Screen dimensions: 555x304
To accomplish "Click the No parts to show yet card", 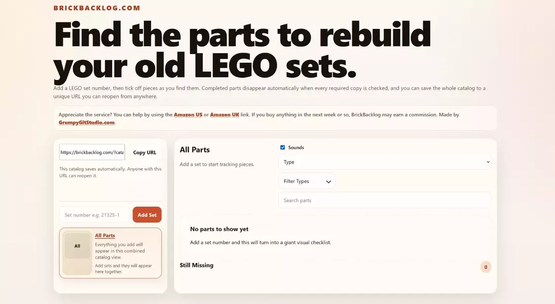I will tap(335, 236).
